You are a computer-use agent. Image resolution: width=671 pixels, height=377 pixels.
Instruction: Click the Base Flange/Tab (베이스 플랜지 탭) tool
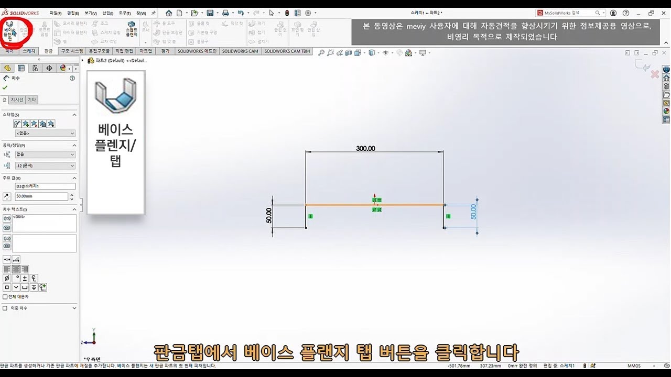[9, 31]
